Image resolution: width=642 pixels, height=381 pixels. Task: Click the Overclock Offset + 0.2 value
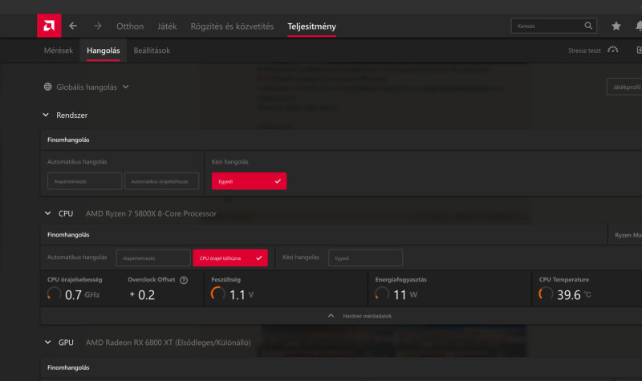tap(142, 294)
